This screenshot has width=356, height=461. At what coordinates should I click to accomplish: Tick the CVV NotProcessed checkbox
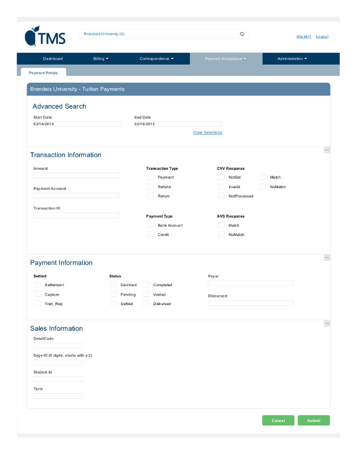coord(221,196)
